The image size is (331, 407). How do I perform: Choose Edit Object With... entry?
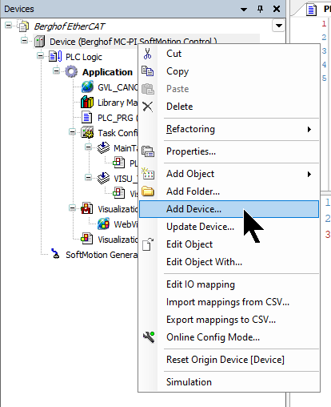[229, 262]
